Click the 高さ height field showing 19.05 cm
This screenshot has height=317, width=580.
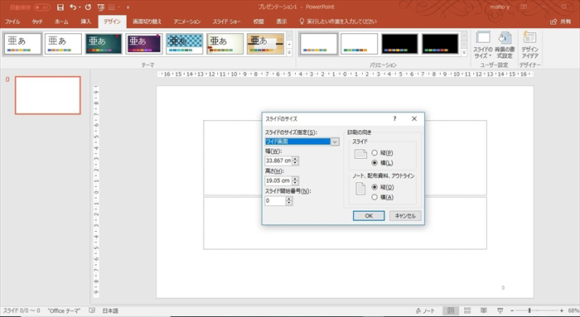pos(278,180)
